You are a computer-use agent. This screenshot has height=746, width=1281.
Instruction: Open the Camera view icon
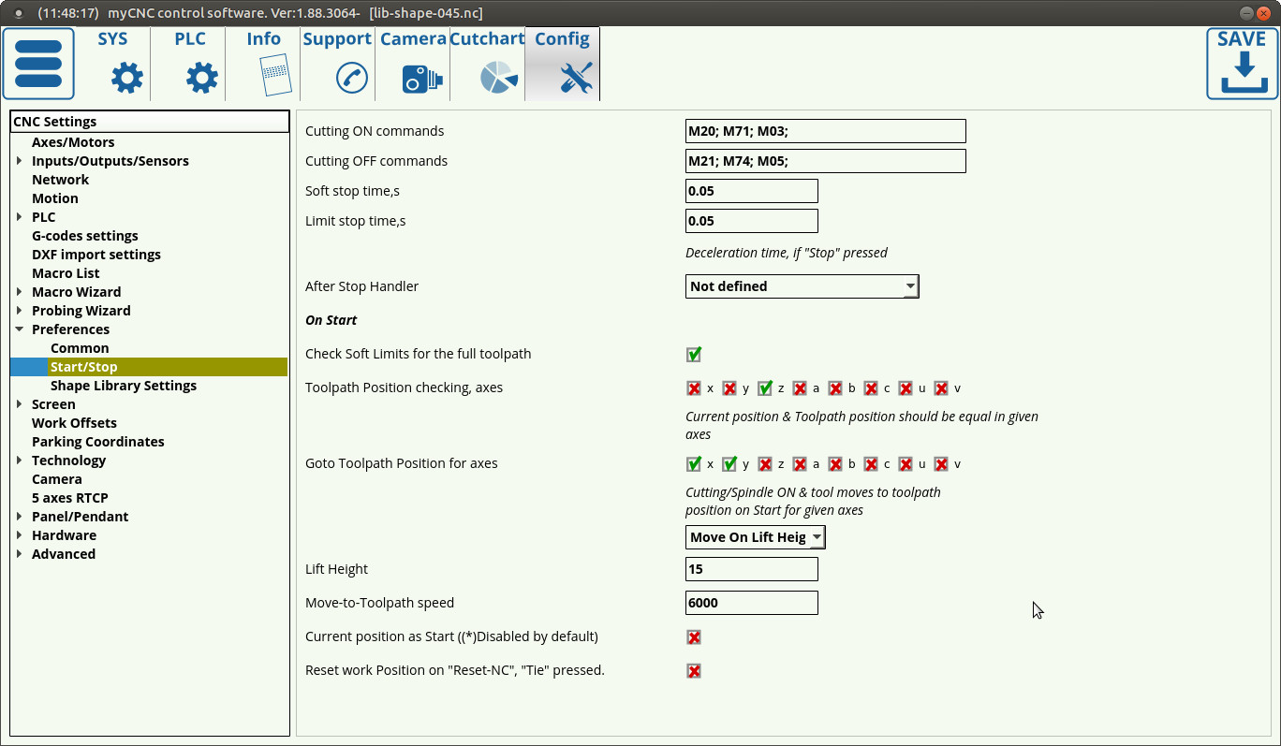[421, 79]
